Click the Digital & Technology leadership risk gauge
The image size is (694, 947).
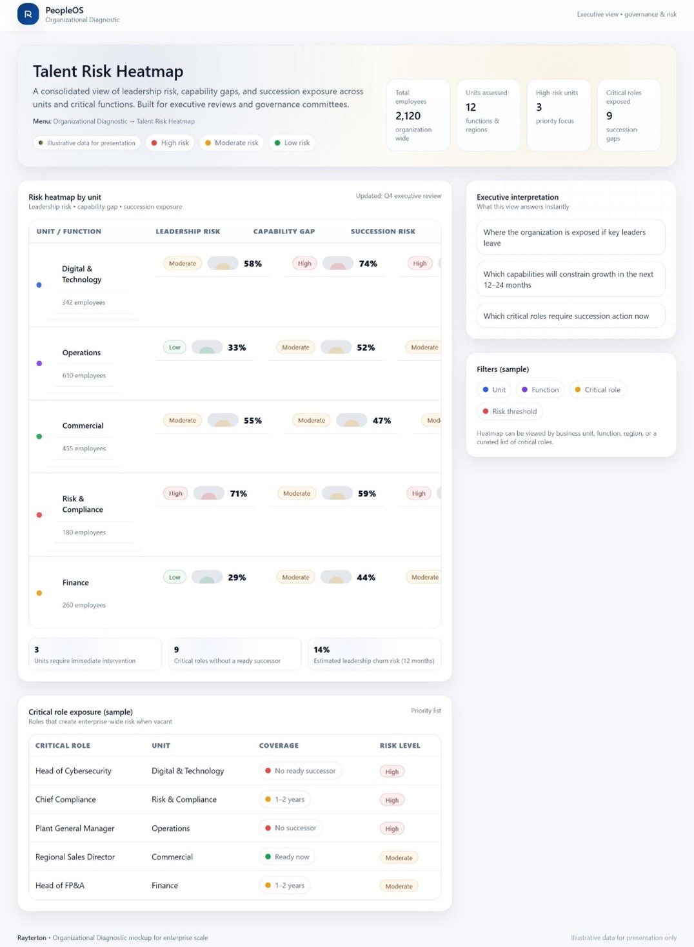point(223,264)
